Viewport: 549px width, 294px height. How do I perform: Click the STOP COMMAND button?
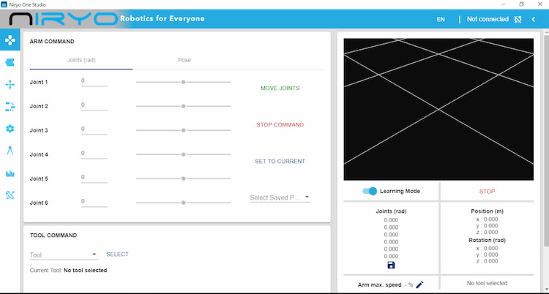point(280,125)
